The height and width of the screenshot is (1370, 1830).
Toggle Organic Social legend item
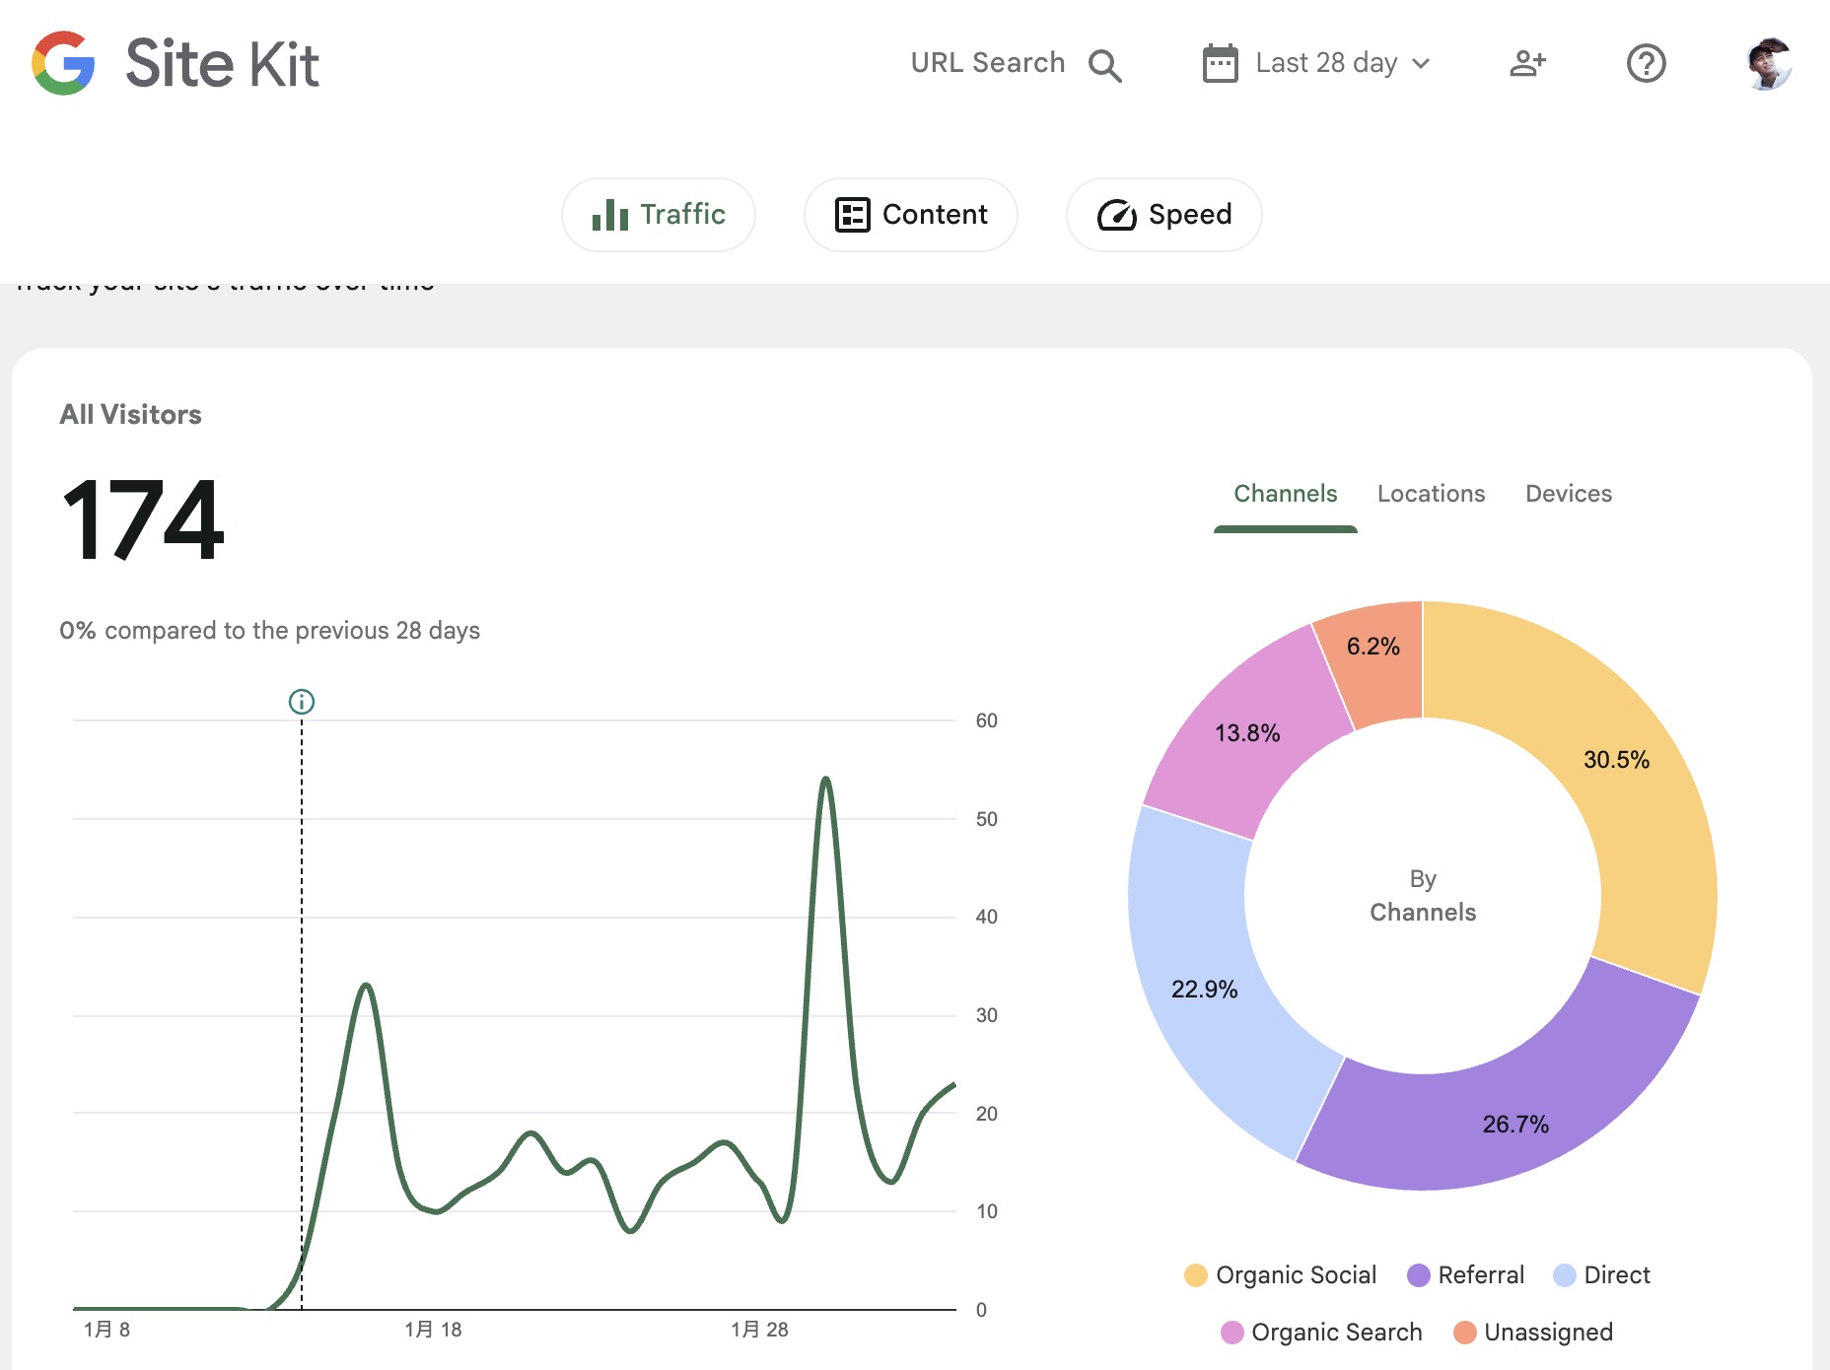pyautogui.click(x=1295, y=1275)
